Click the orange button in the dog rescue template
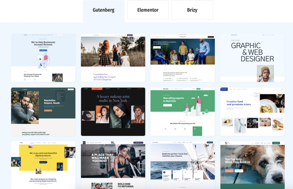Image resolution: width=293 pixels, height=189 pixels. click(229, 171)
